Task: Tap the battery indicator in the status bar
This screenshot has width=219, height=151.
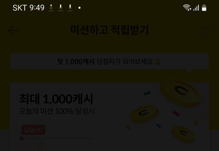Action: pos(204,8)
